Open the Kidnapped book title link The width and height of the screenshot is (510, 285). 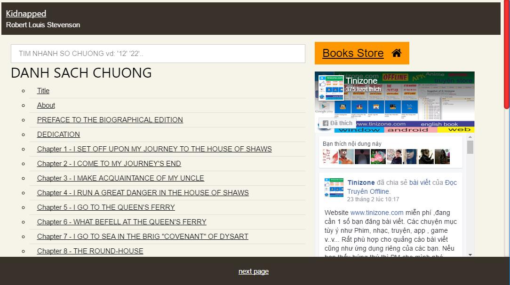[x=26, y=14]
